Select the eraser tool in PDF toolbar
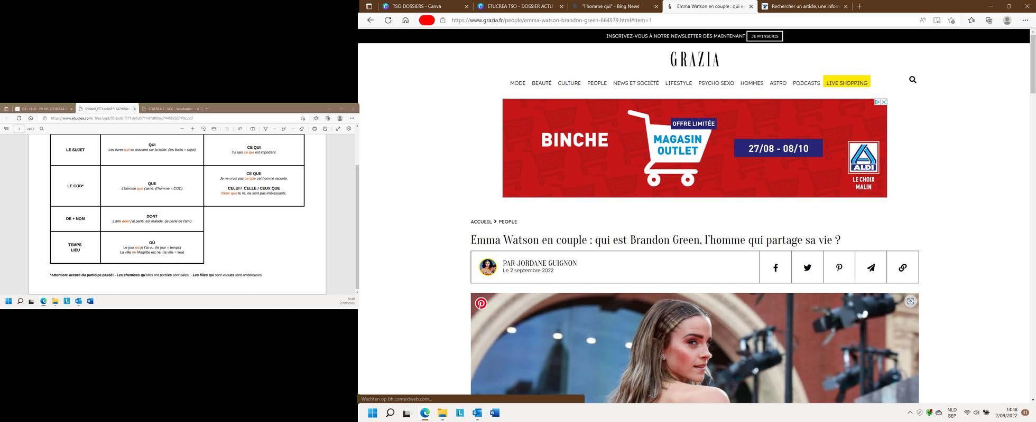The height and width of the screenshot is (422, 1036). [x=302, y=129]
